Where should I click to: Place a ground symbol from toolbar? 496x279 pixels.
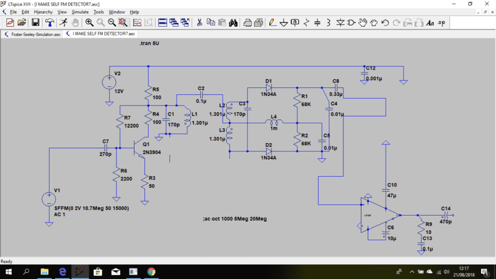coord(283,23)
